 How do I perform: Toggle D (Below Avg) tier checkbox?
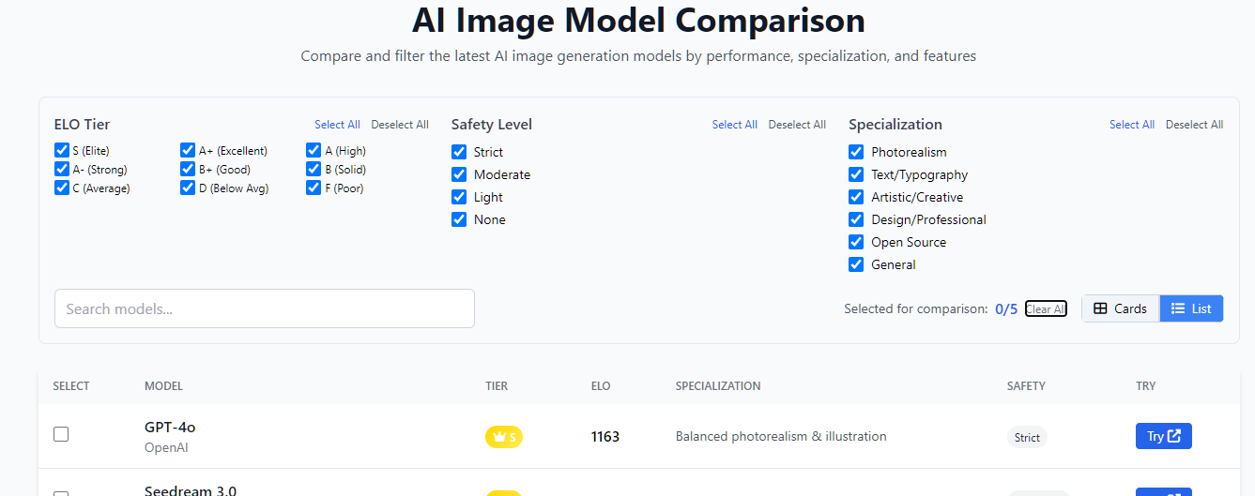[x=188, y=188]
